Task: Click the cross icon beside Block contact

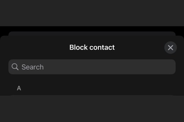Action: [171, 48]
